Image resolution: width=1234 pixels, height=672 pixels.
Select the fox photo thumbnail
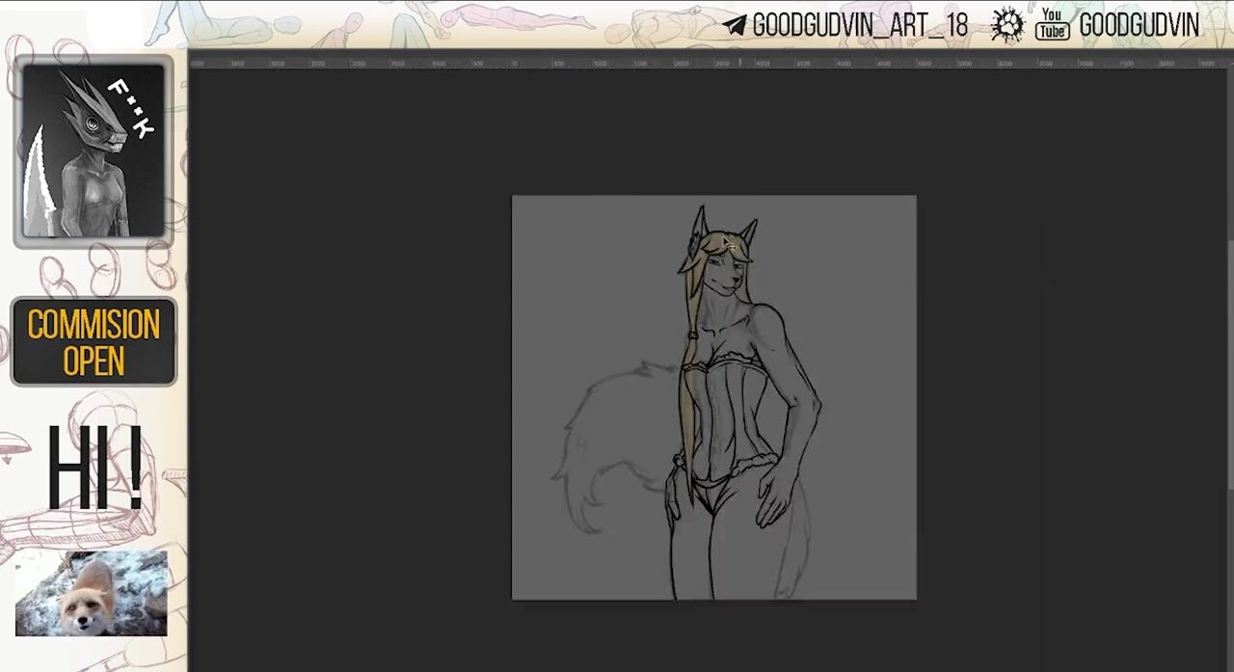(91, 593)
